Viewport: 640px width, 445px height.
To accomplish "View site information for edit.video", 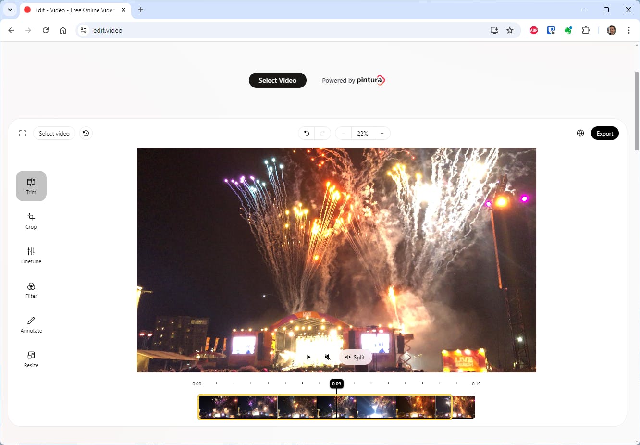I will point(84,30).
